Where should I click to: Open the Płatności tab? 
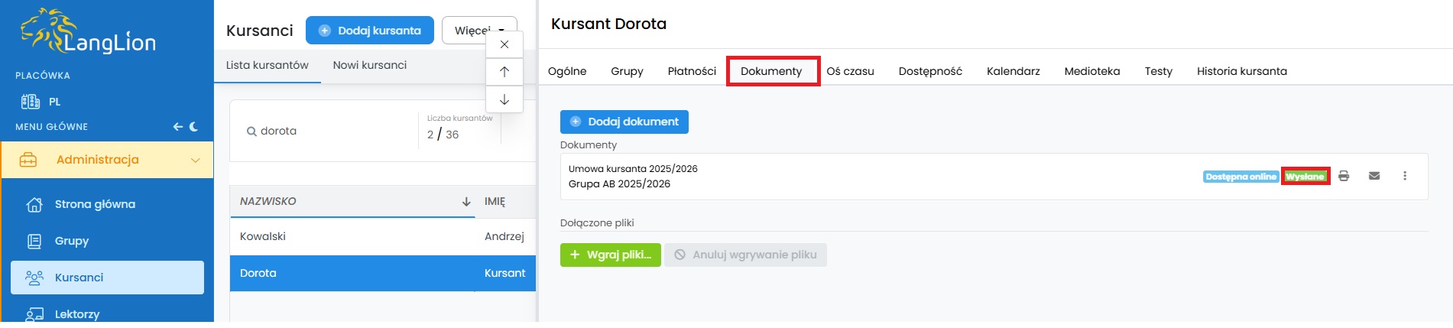point(692,71)
